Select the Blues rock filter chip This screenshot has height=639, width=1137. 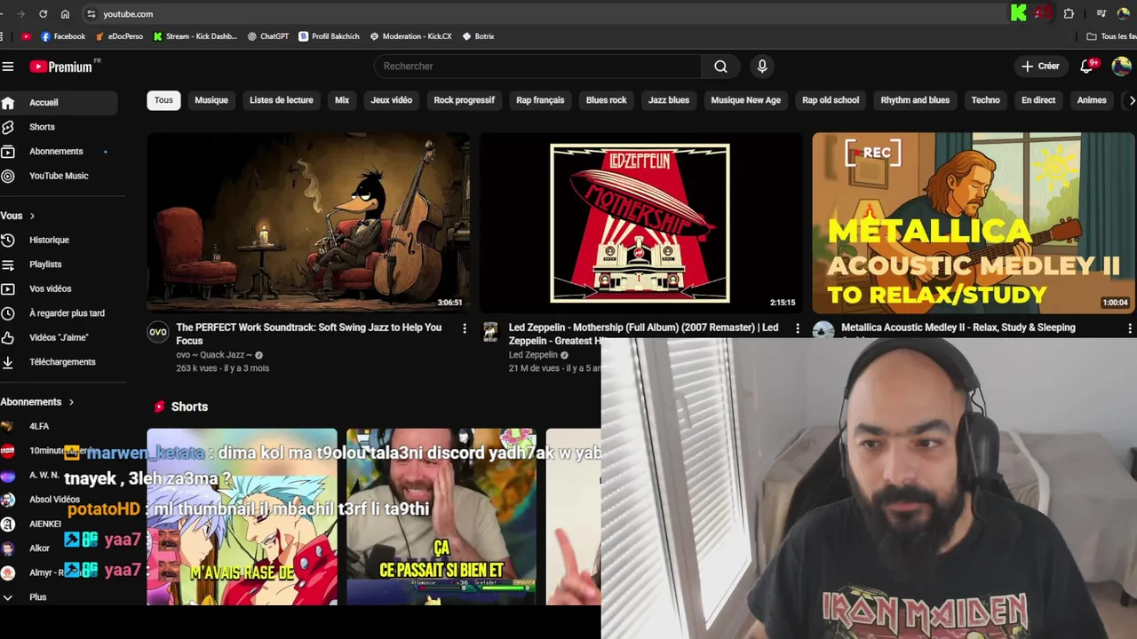pos(607,100)
